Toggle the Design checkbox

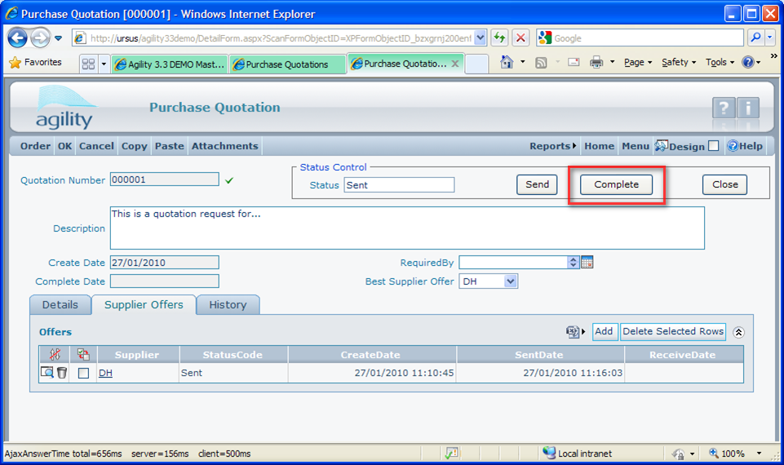[714, 146]
